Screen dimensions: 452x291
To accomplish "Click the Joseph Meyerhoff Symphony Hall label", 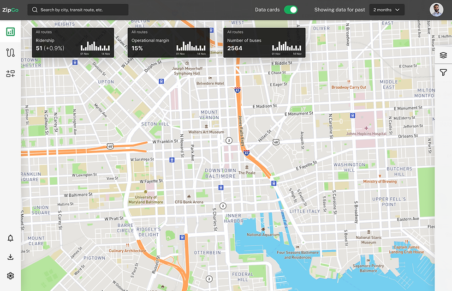I will point(187,71).
